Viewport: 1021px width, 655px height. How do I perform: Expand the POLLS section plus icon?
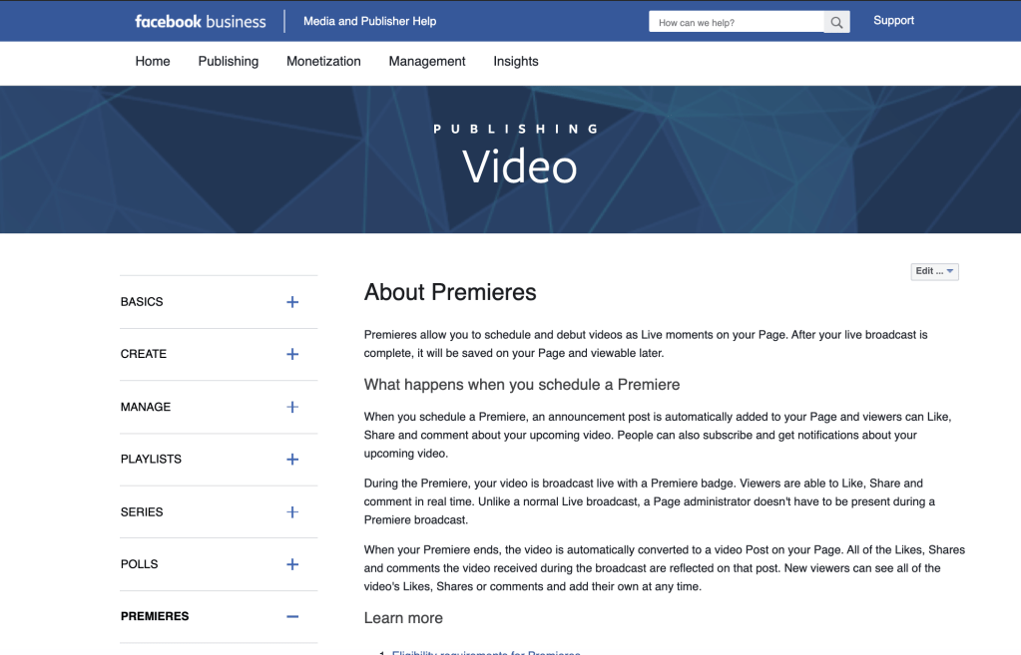(292, 564)
